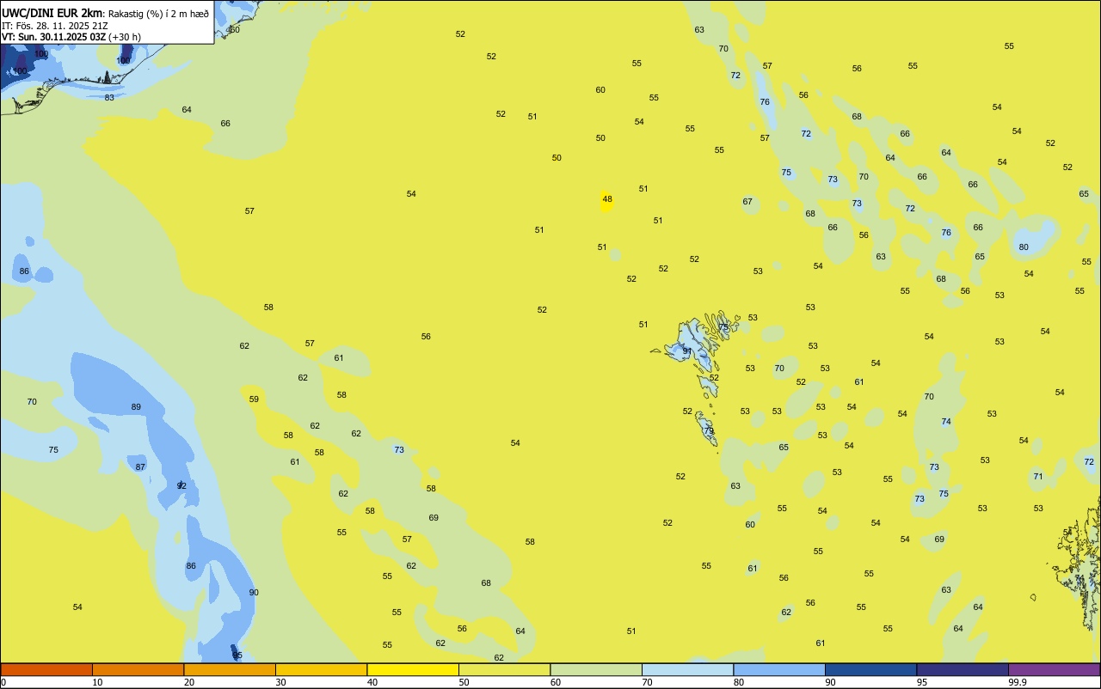The height and width of the screenshot is (689, 1101).
Task: Click the map title 'UWC/DINI EUR 2km'
Action: [x=52, y=13]
